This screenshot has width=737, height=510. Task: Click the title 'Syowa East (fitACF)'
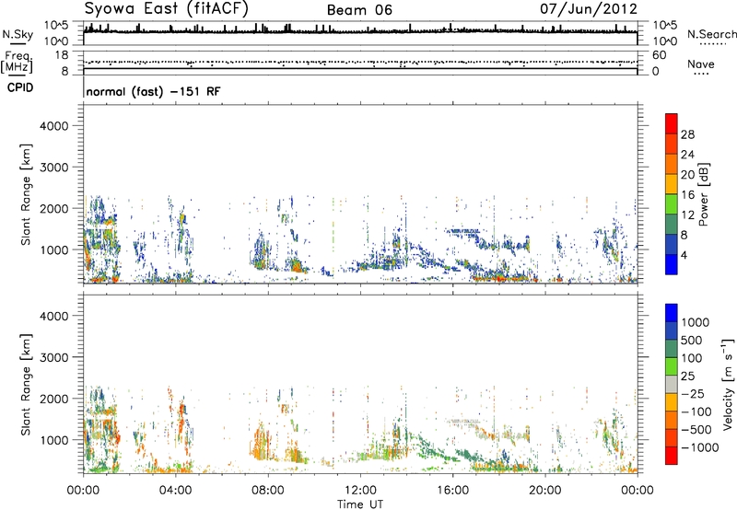(x=167, y=8)
